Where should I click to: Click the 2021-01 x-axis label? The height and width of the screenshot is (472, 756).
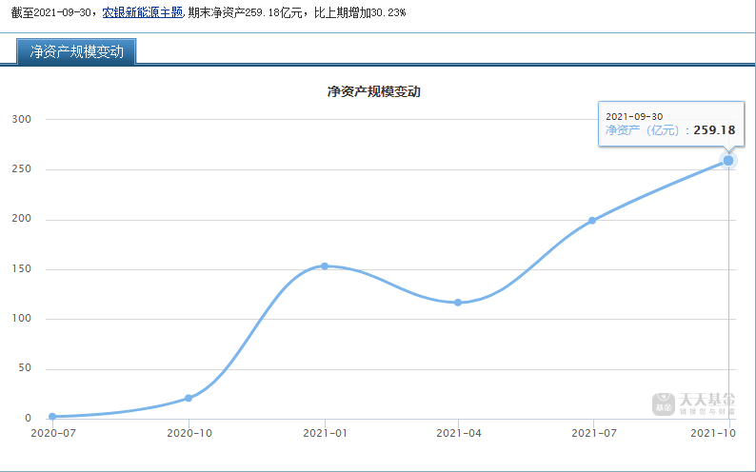[x=325, y=433]
